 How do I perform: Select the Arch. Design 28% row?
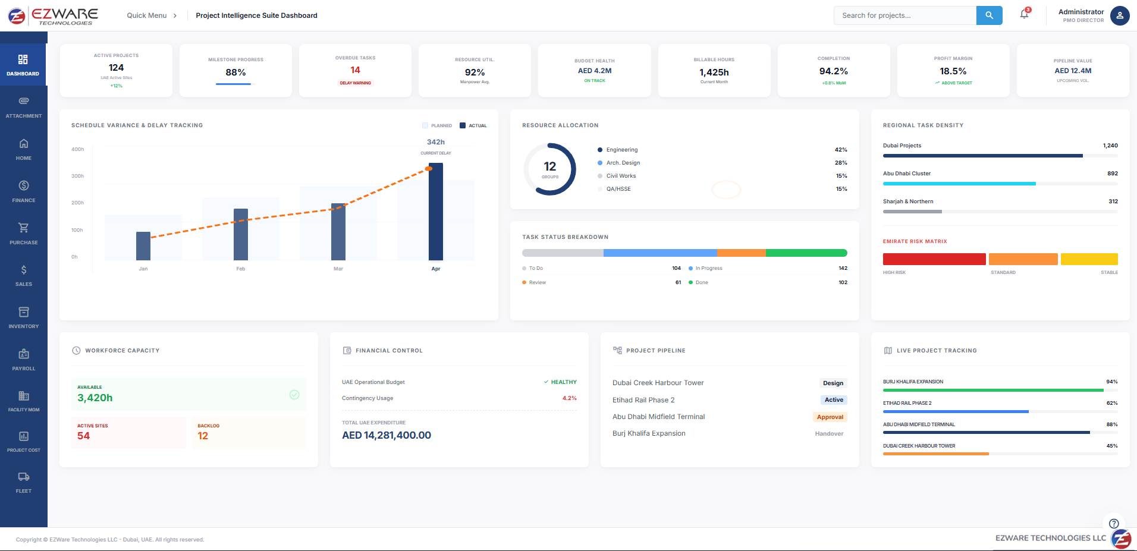tap(723, 163)
